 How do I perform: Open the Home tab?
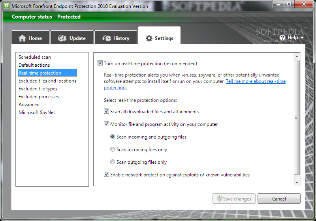(30, 37)
